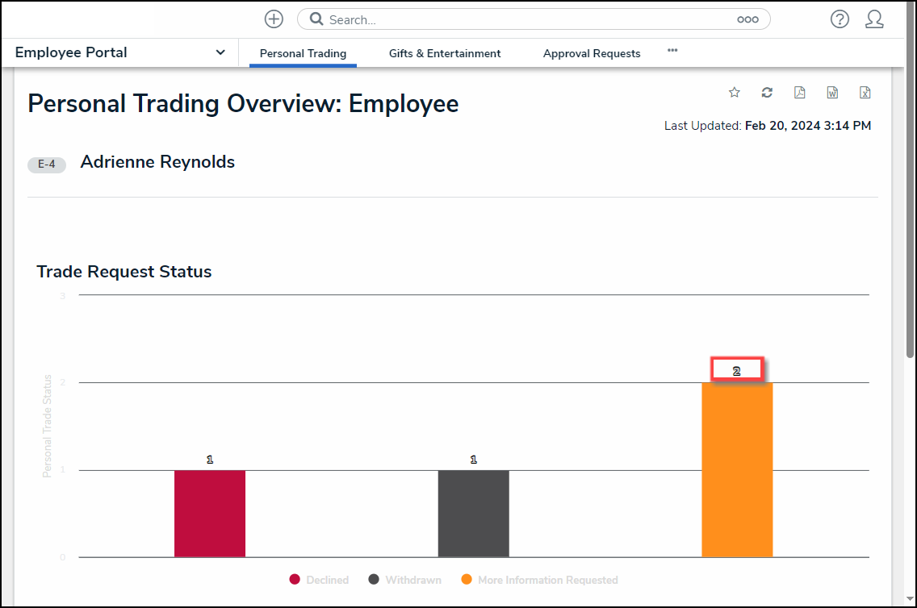The width and height of the screenshot is (917, 608).
Task: Mark report as favorite with star icon
Action: (x=735, y=93)
